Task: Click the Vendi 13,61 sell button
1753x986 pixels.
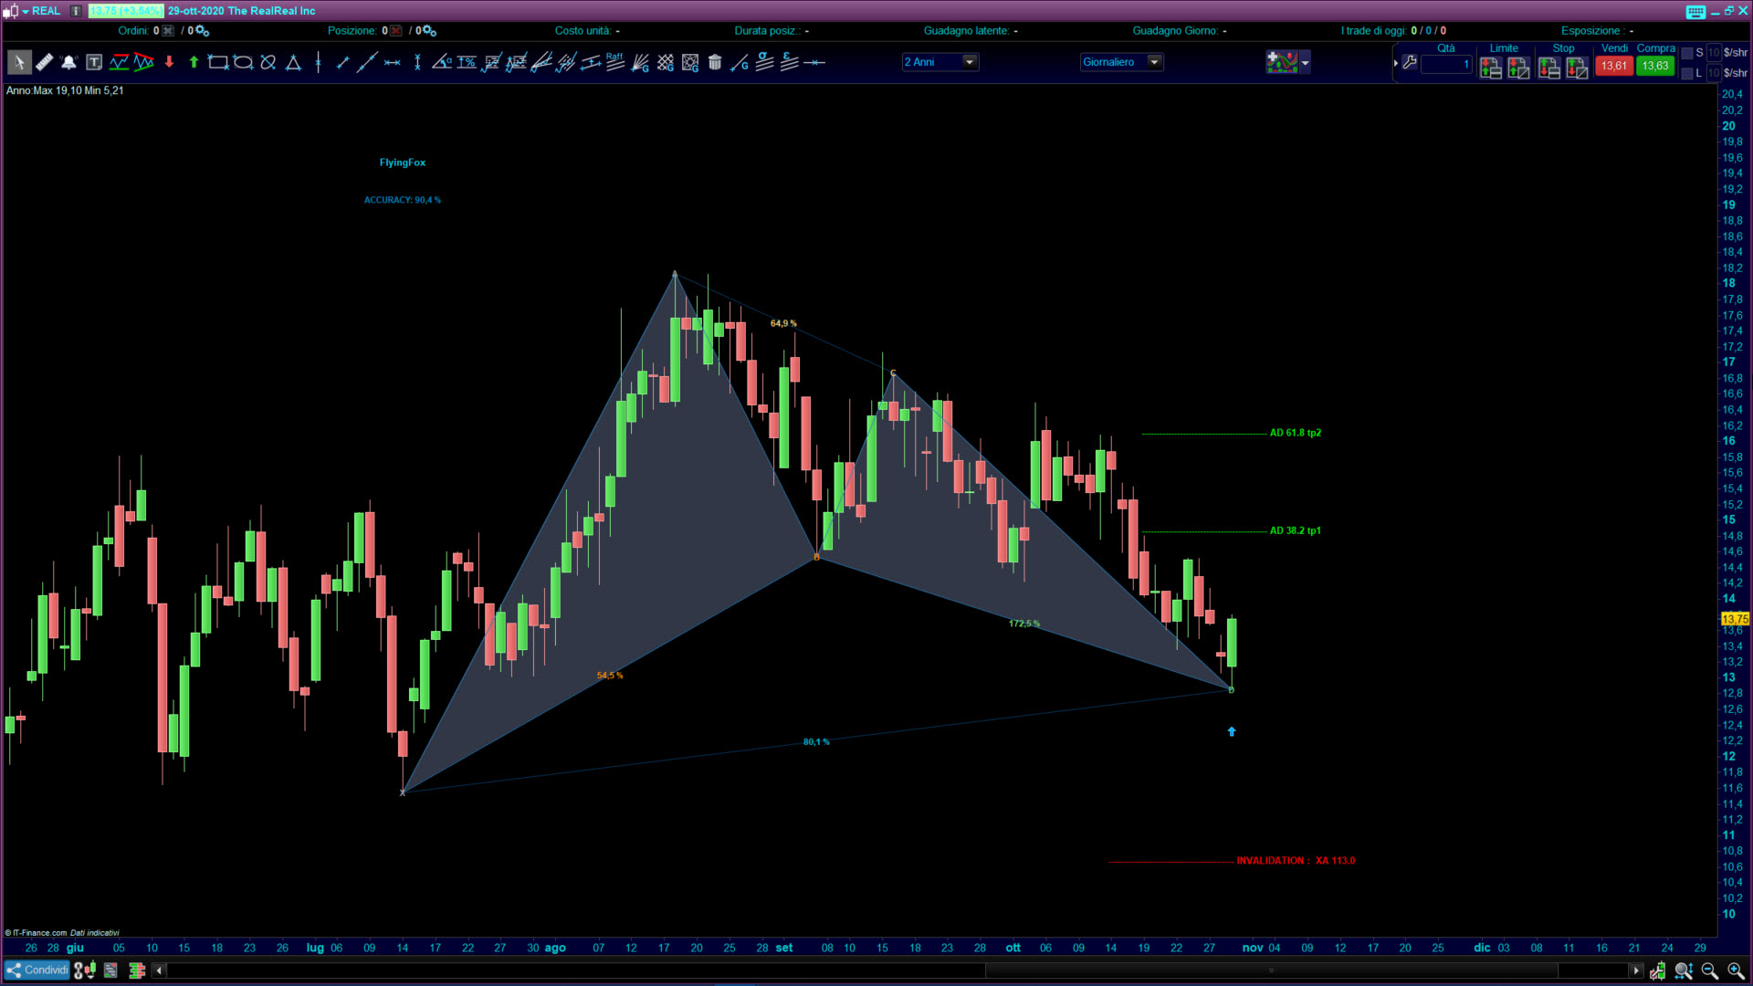Action: [1613, 66]
